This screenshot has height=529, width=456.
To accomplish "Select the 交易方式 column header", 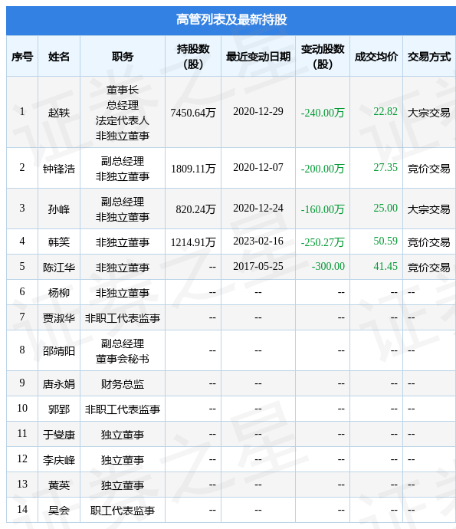I will 429,57.
